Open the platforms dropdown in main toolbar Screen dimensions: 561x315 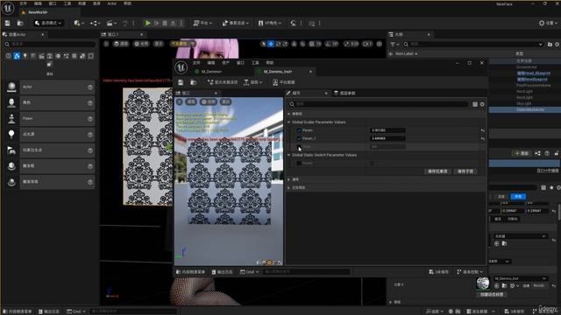coord(202,24)
